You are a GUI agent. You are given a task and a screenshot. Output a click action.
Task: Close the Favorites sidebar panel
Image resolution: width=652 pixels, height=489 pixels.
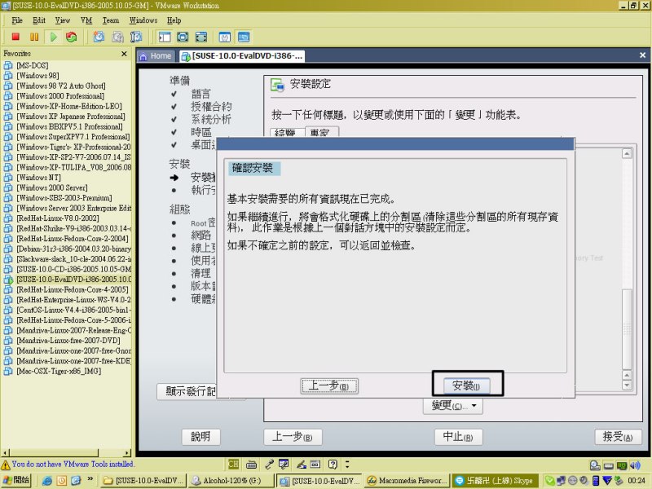(x=124, y=54)
